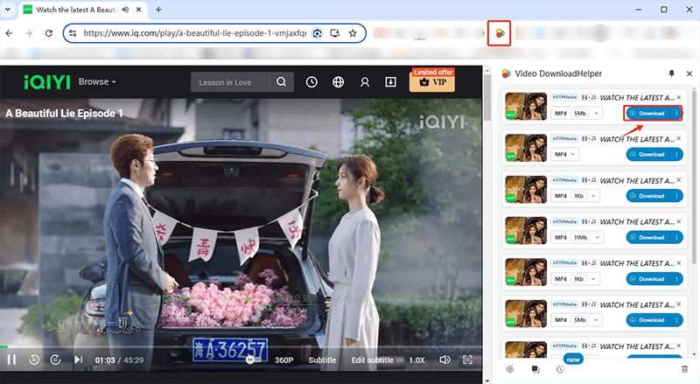Viewport: 700px width, 384px height.
Task: Open a new browser tab
Action: (x=158, y=10)
